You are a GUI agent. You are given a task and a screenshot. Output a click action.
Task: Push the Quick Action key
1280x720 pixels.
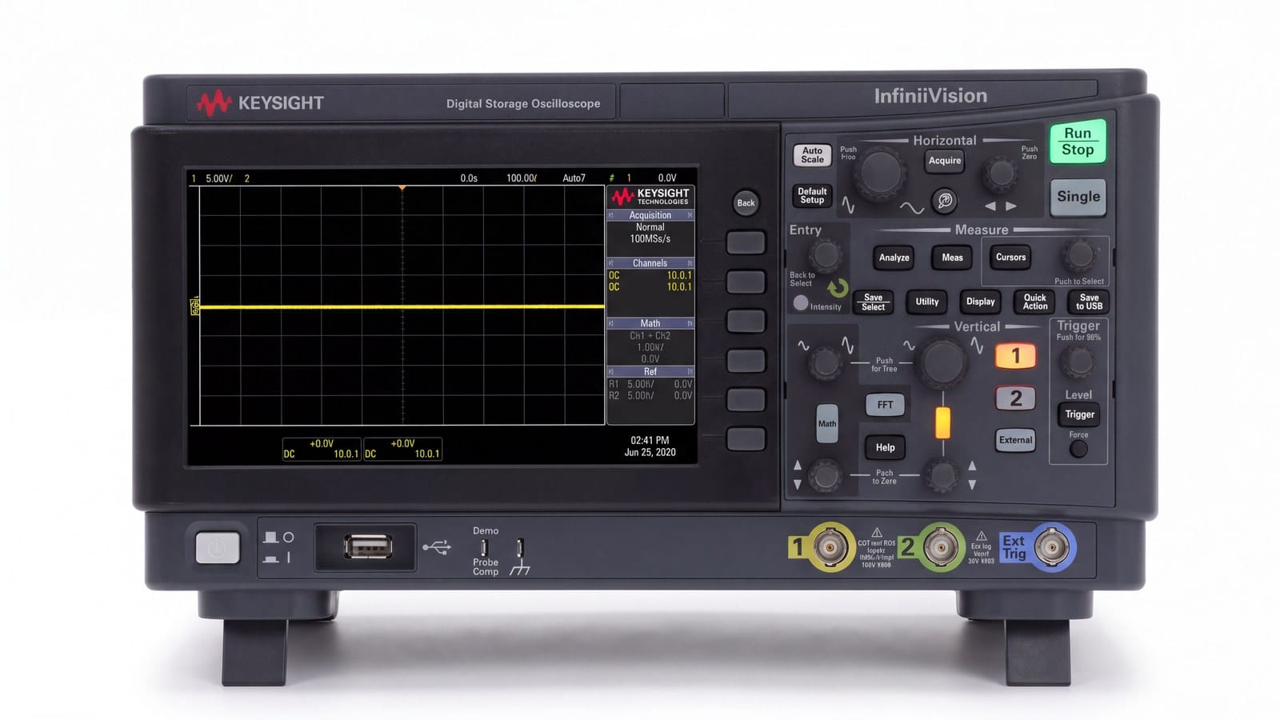point(1035,302)
